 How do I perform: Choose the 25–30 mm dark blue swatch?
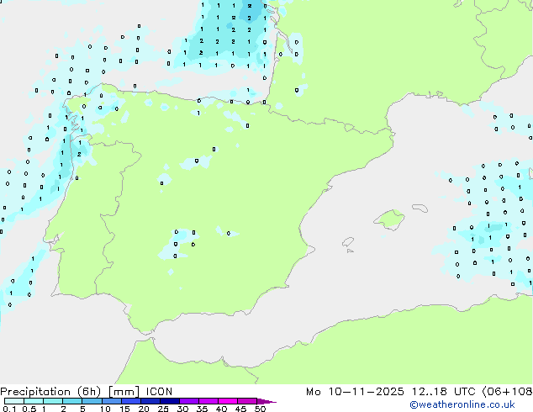[x=169, y=401]
